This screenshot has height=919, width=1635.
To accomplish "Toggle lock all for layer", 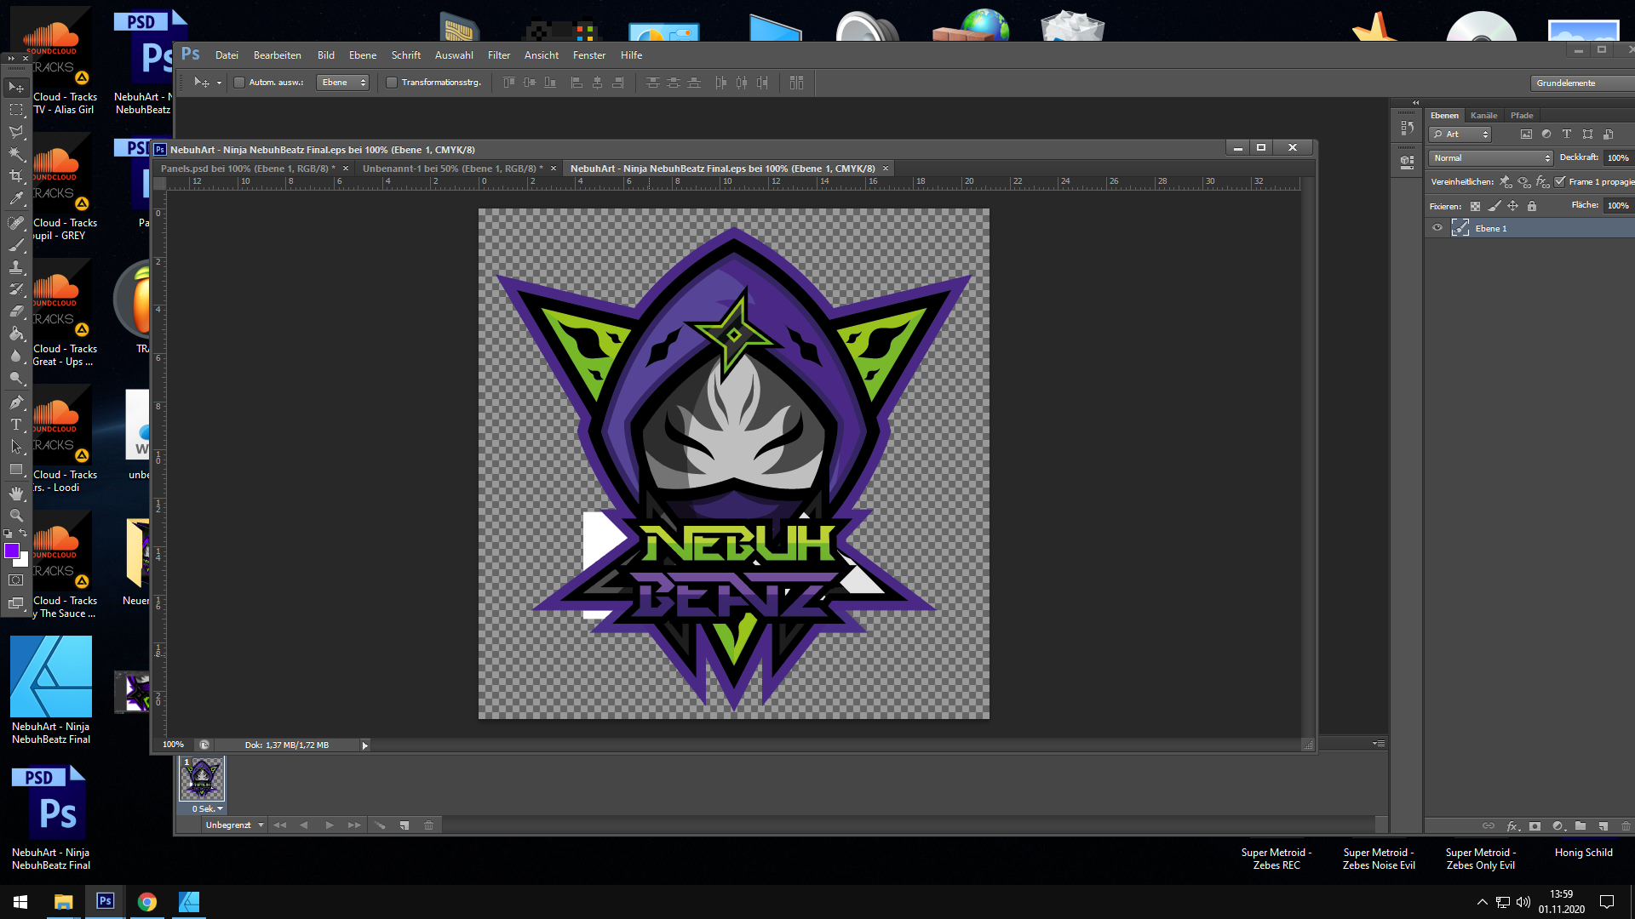I will click(1532, 206).
